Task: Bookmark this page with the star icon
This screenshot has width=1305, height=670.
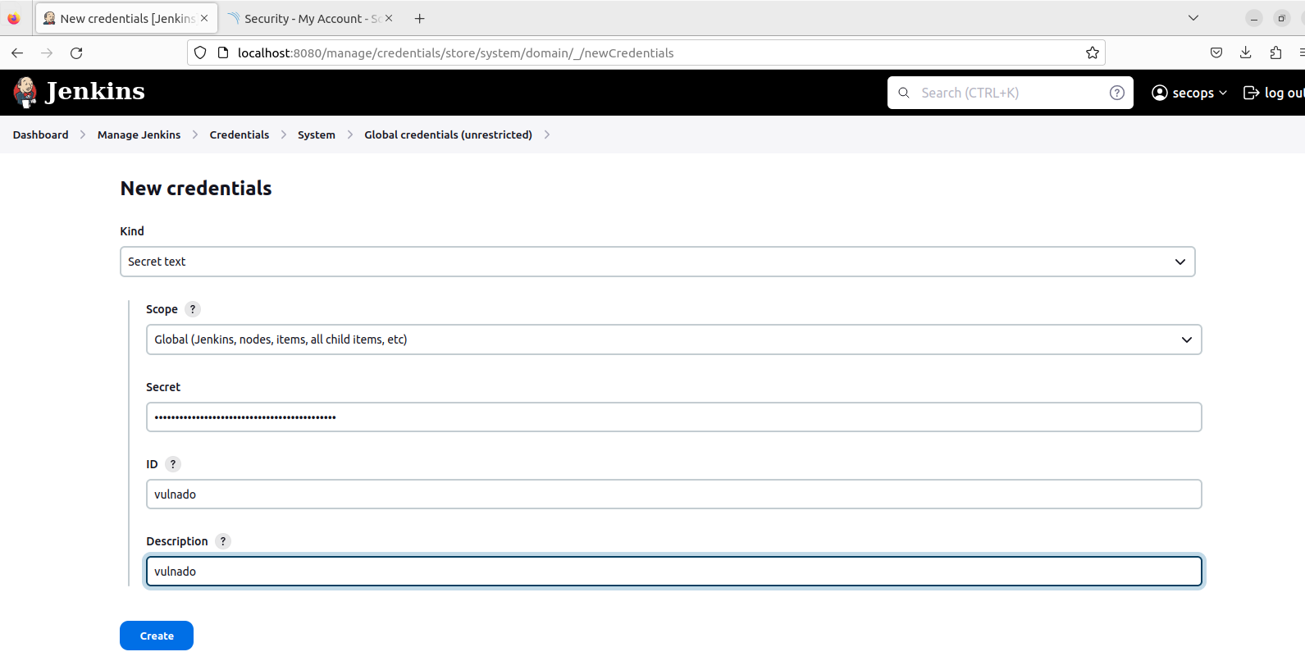Action: (1093, 53)
